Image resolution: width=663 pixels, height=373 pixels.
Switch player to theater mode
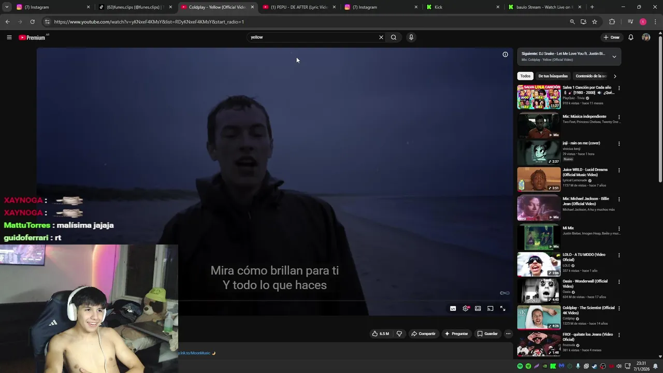478,308
